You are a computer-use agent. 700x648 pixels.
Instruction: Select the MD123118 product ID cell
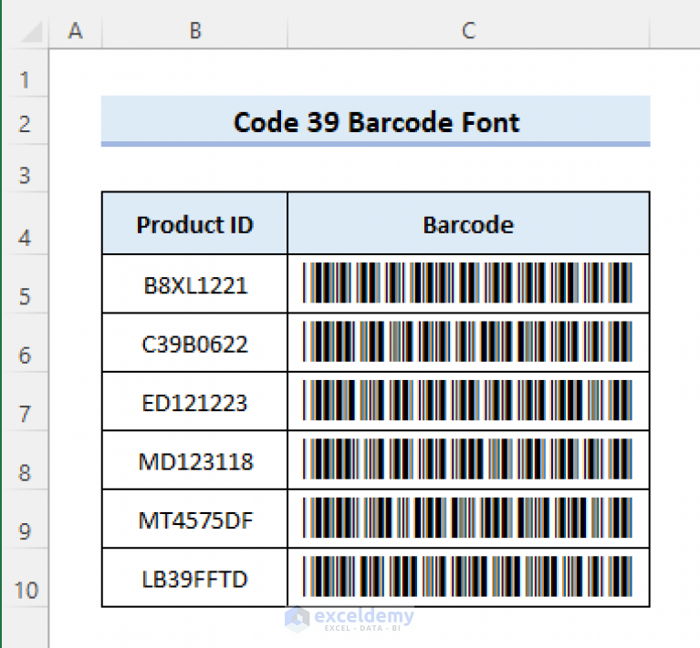(x=194, y=461)
